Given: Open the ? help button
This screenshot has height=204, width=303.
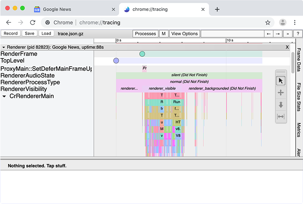Looking at the screenshot, I should tap(298, 34).
